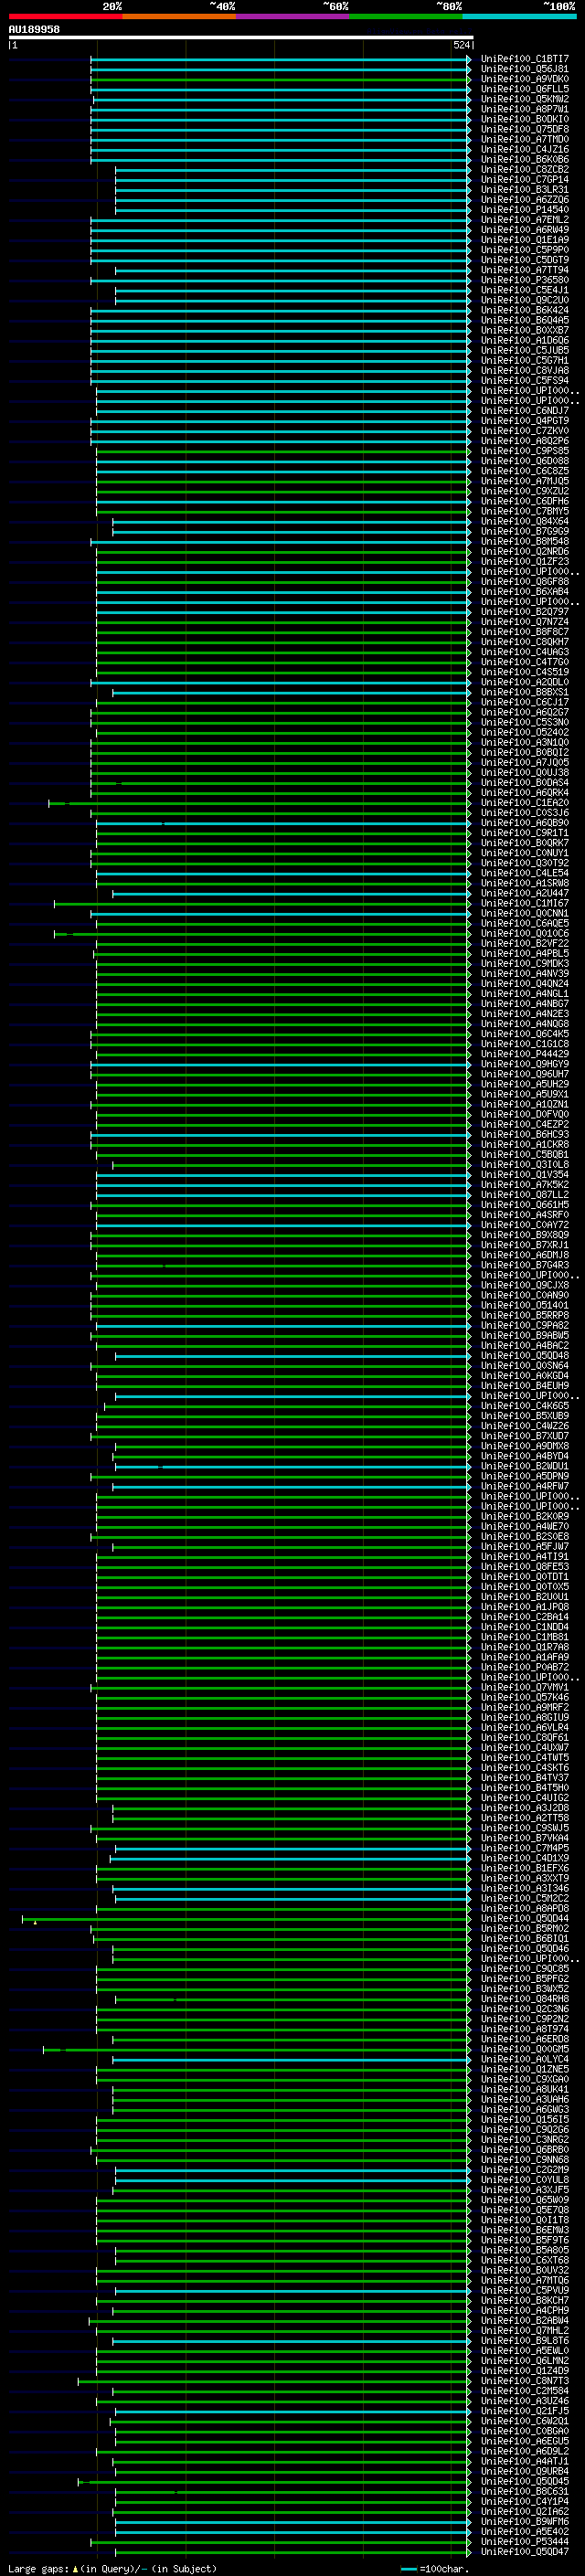Viewport: 585px width, 2576px height.
Task: Click entry UniRef100_A1D6Q6
Action: click(525, 340)
